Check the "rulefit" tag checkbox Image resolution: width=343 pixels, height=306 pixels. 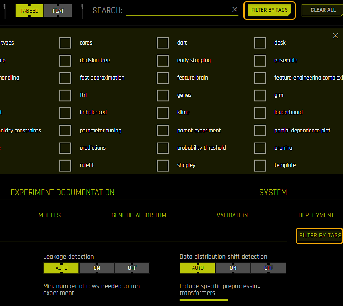point(65,165)
